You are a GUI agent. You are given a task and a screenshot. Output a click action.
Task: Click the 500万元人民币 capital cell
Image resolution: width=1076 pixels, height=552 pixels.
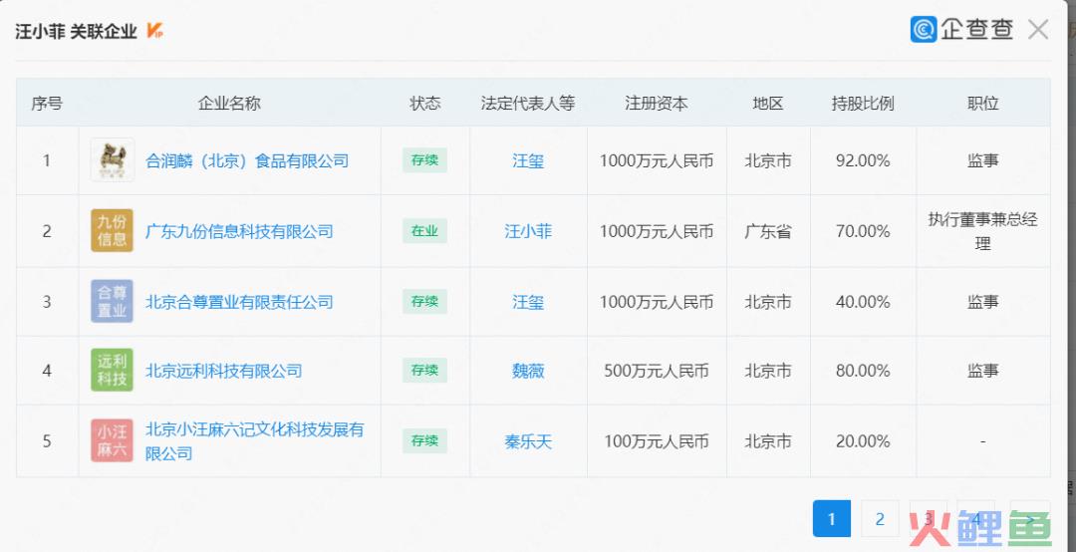click(656, 371)
